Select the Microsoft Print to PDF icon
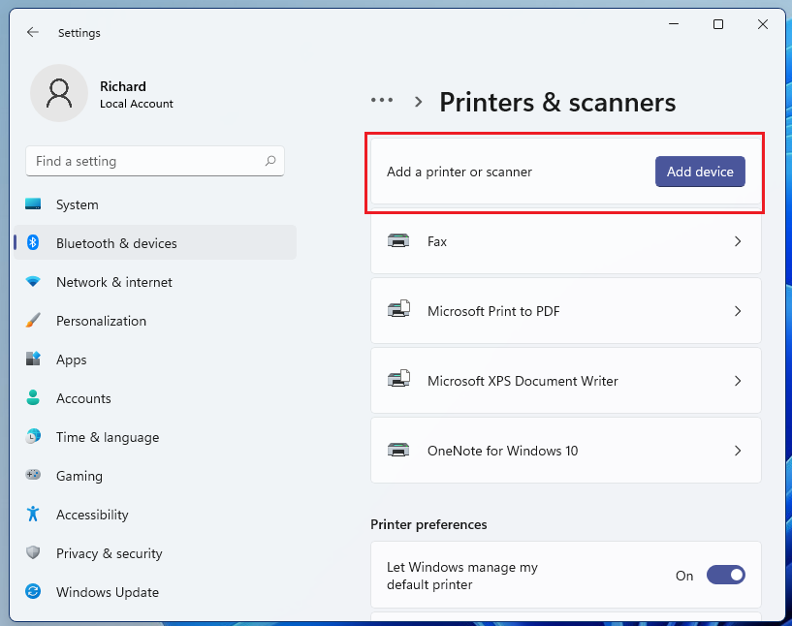Viewport: 792px width, 626px height. [x=398, y=310]
